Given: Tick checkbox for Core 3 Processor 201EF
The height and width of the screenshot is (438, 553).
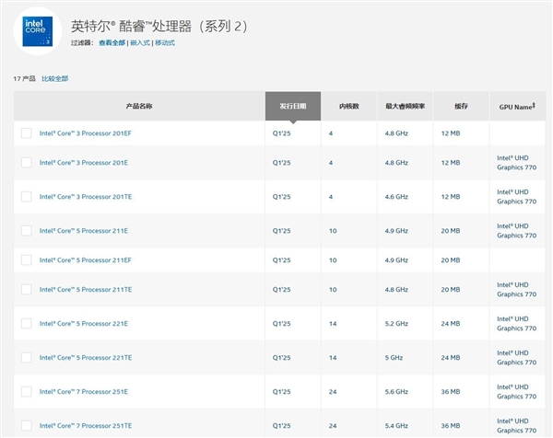Looking at the screenshot, I should [27, 133].
